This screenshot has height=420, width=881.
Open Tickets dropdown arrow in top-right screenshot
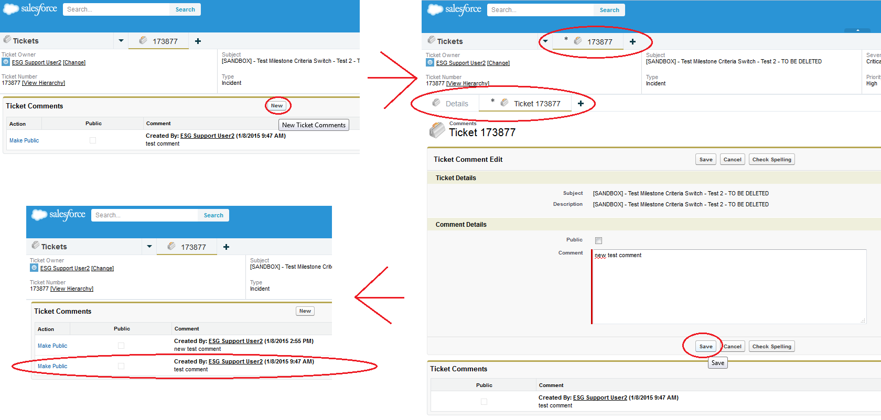545,41
